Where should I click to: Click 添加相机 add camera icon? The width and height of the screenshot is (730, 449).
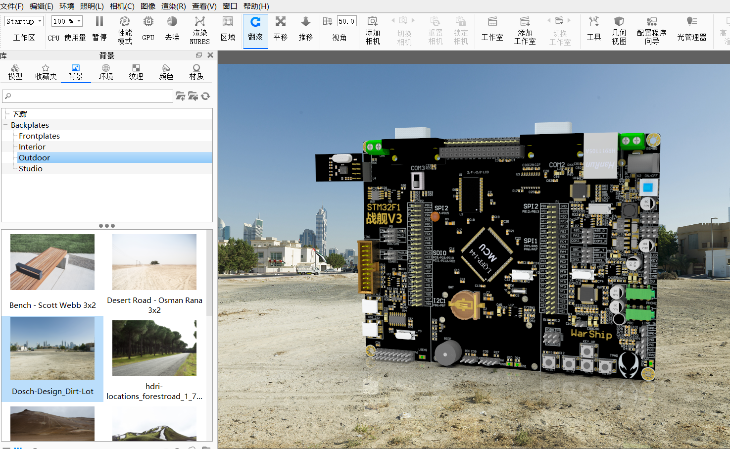373,30
